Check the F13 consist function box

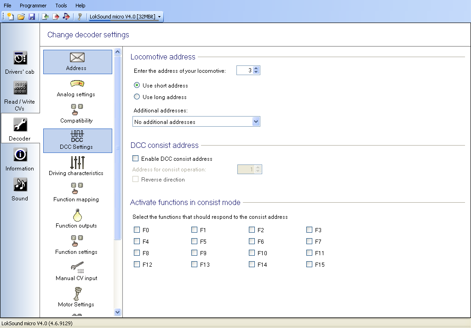(195, 264)
